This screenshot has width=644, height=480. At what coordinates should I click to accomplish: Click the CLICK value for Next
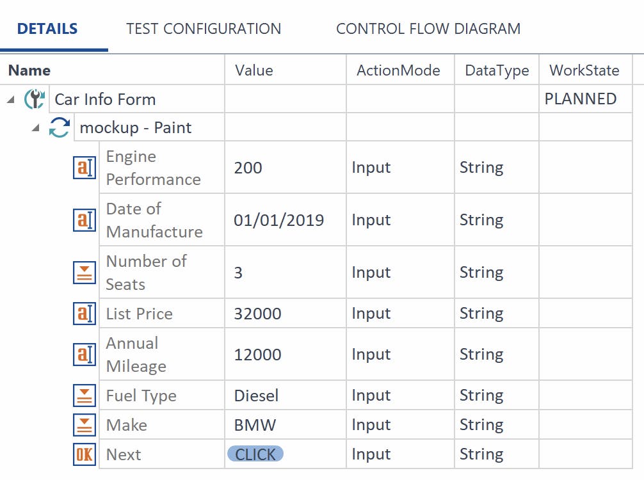click(255, 454)
